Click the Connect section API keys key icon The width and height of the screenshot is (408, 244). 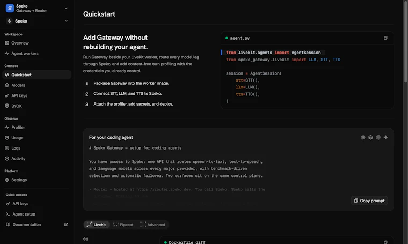tap(7, 95)
